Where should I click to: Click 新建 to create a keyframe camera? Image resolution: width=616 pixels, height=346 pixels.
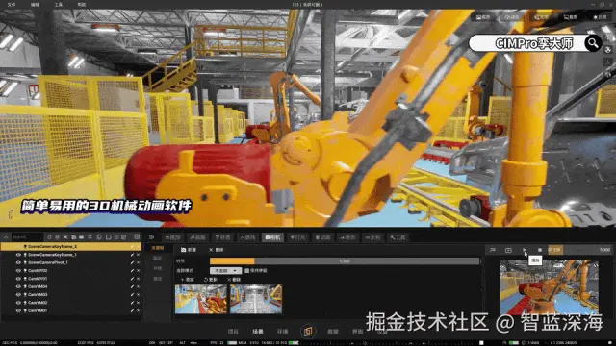[189, 250]
